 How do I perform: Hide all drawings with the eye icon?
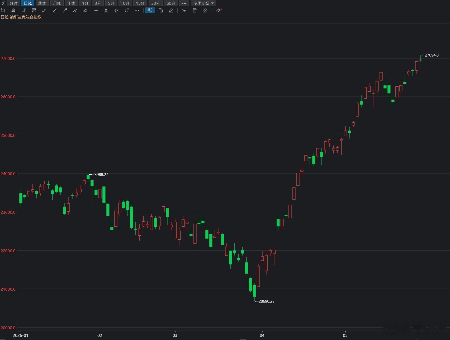click(184, 11)
